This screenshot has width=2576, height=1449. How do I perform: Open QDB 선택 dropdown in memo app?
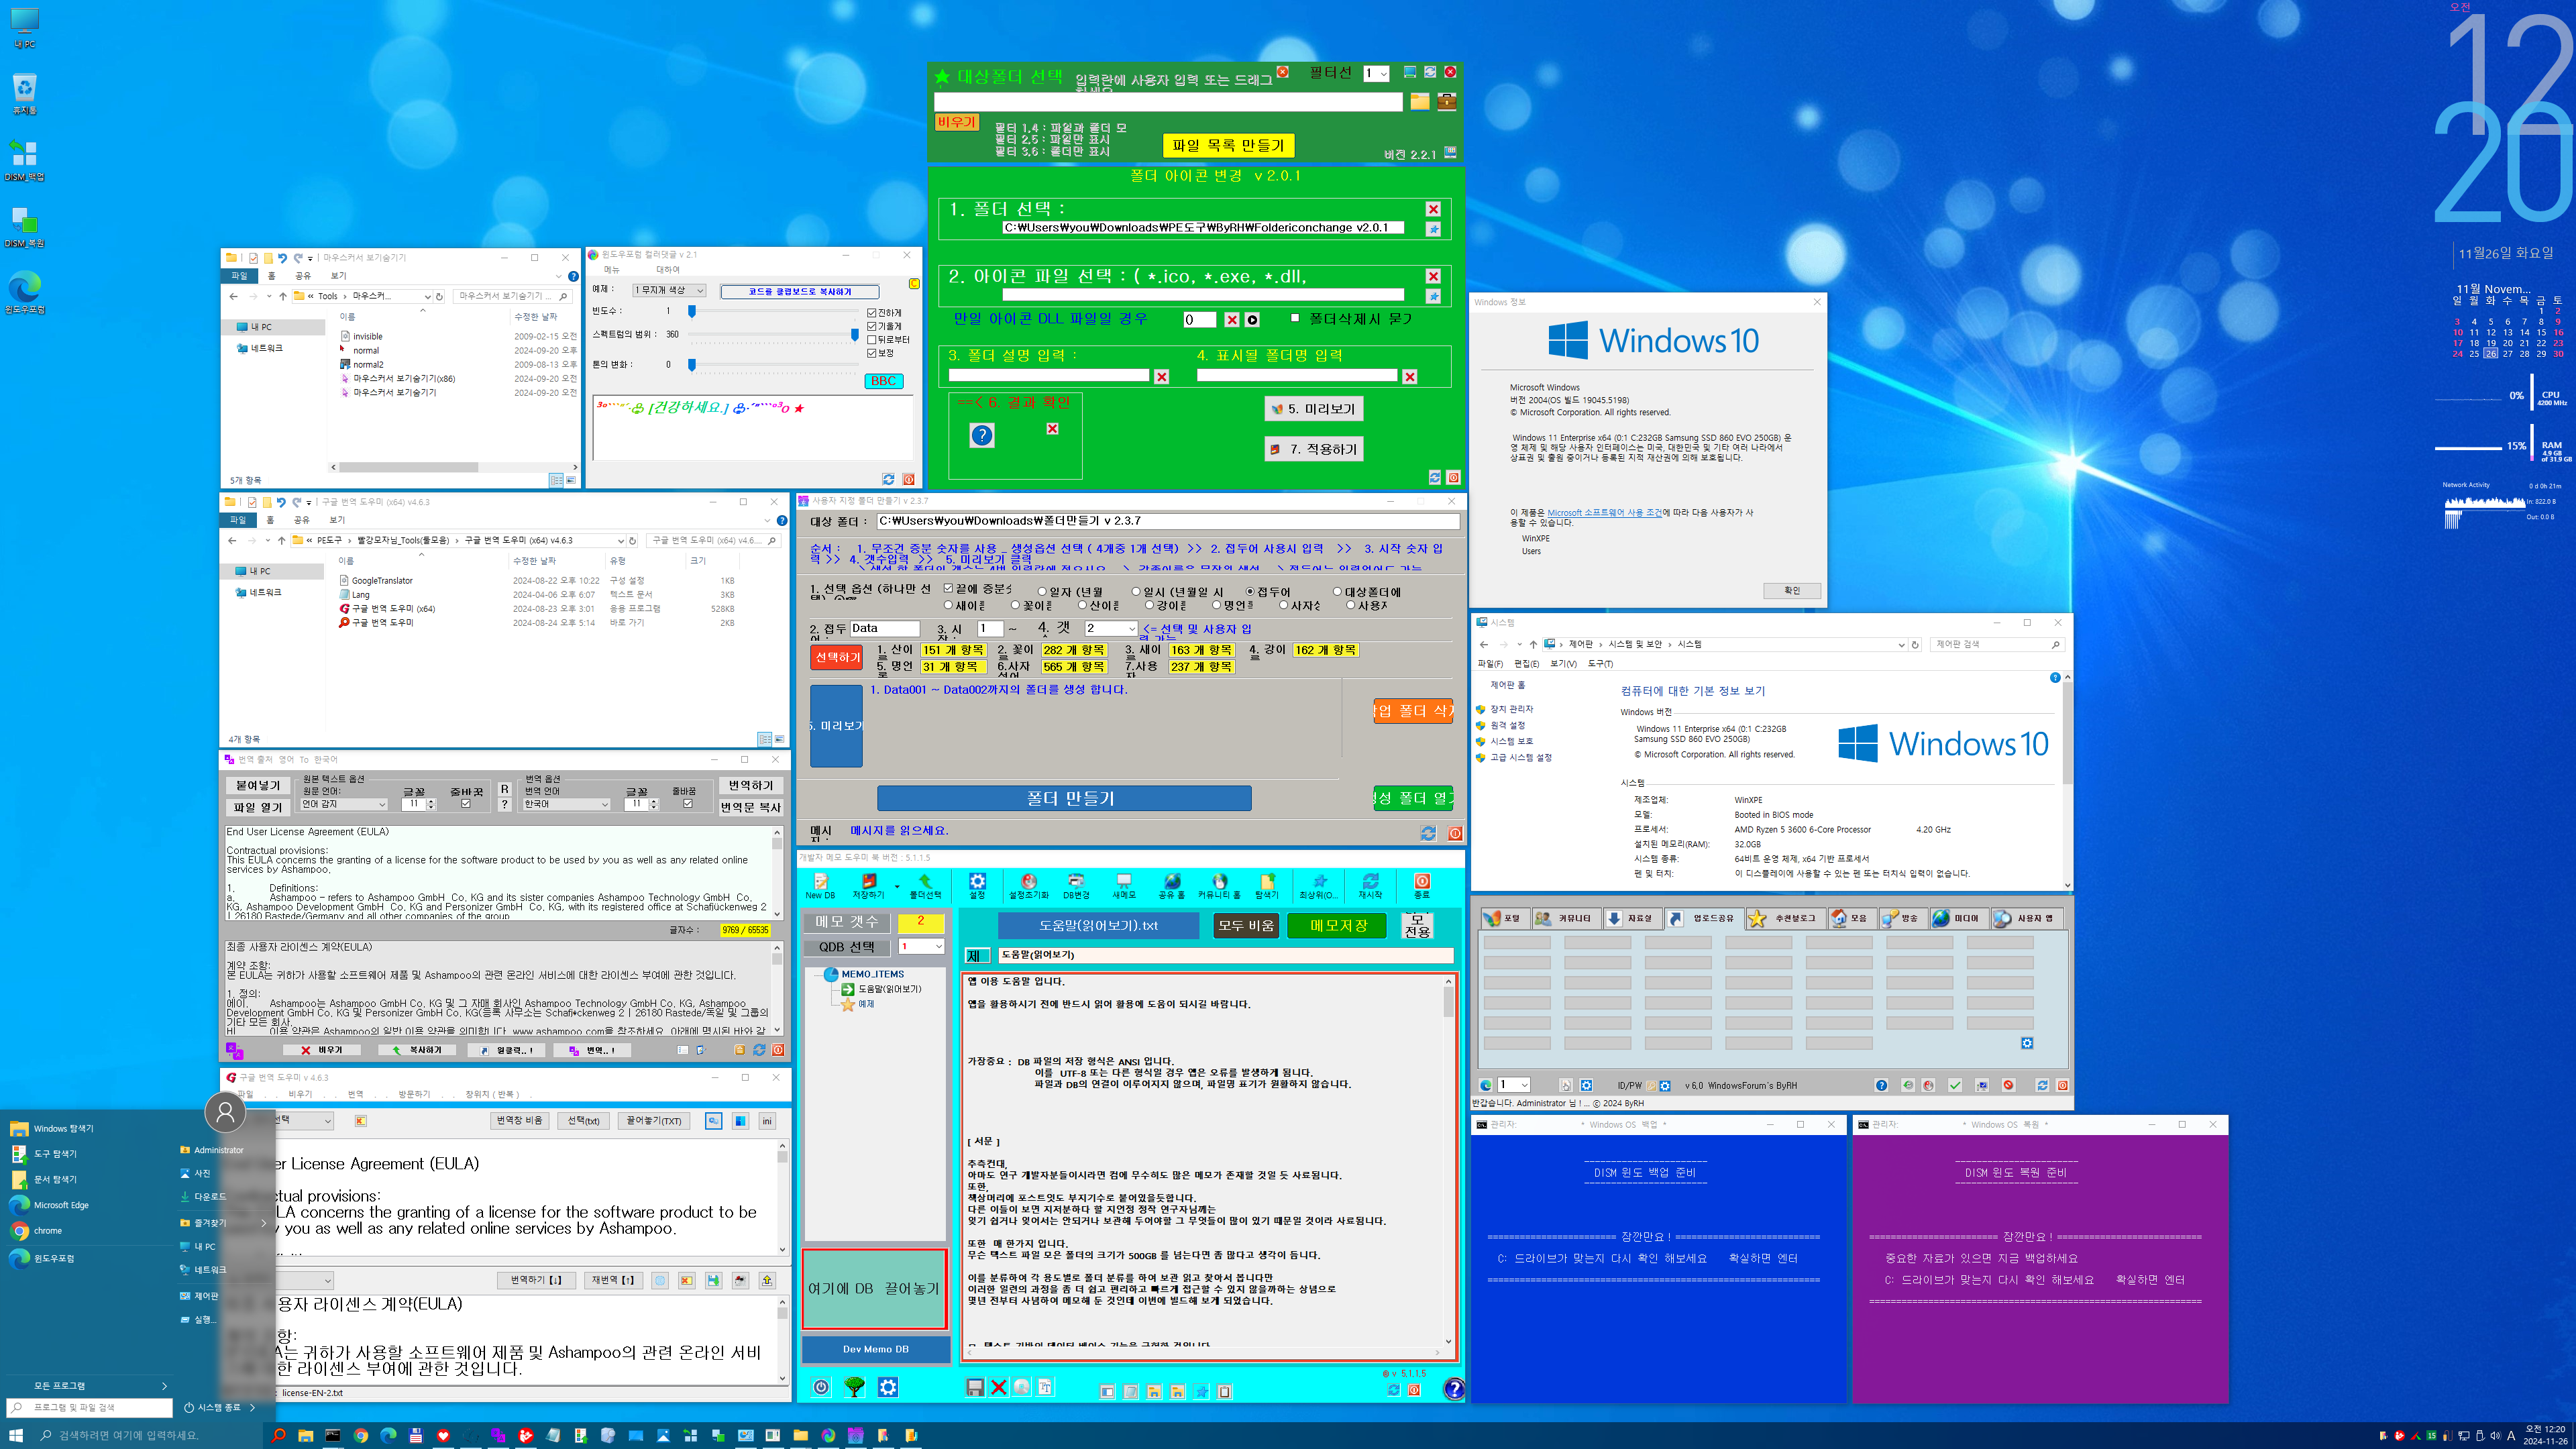[921, 946]
